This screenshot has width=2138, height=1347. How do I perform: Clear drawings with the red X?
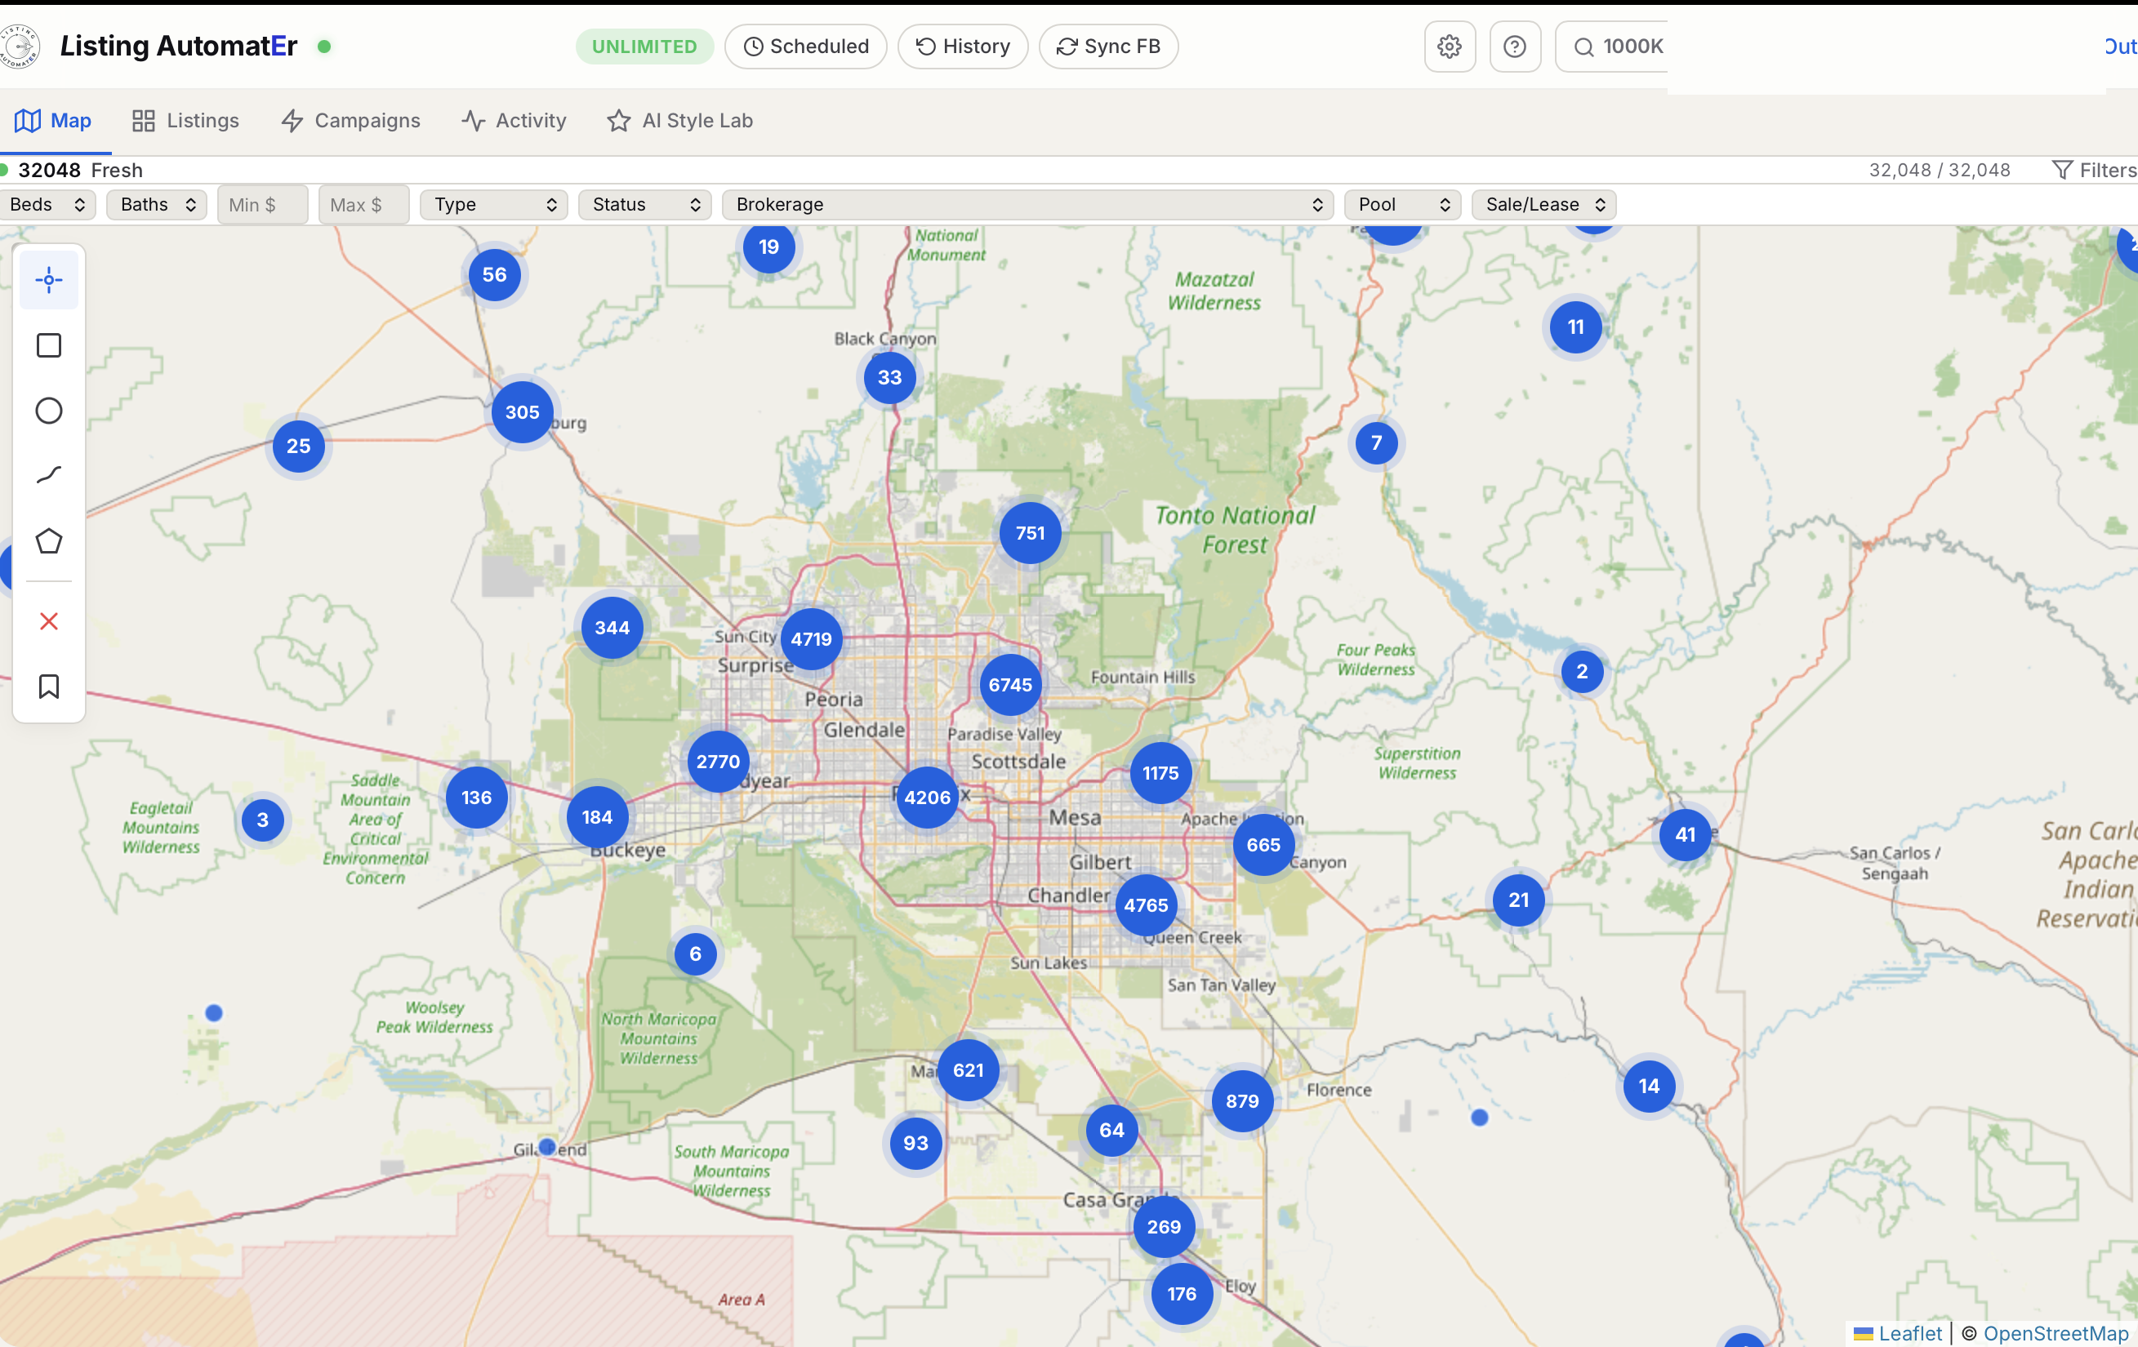(x=49, y=621)
